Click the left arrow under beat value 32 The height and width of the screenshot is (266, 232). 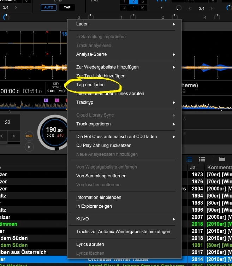2,136
